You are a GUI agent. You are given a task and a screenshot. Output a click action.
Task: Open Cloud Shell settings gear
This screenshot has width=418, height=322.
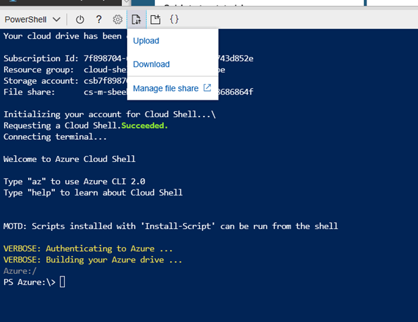coord(118,19)
